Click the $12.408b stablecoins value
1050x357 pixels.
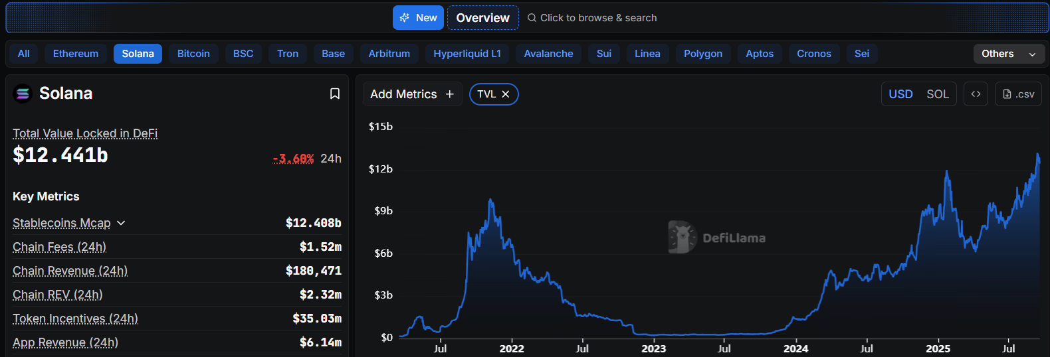(314, 223)
